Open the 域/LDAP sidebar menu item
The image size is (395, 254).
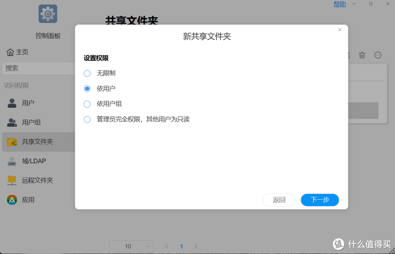tap(38, 161)
